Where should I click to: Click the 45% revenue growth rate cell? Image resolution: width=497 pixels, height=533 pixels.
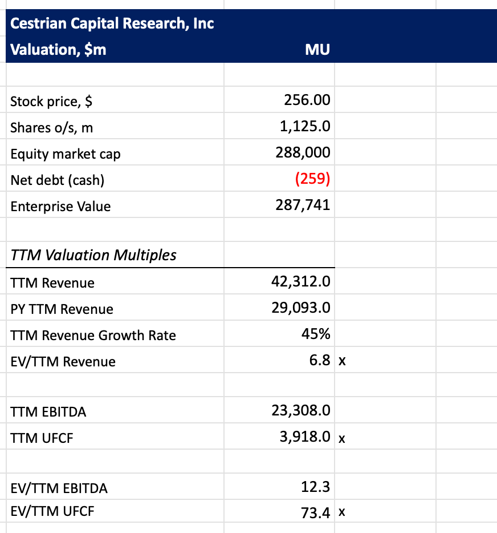coord(316,334)
